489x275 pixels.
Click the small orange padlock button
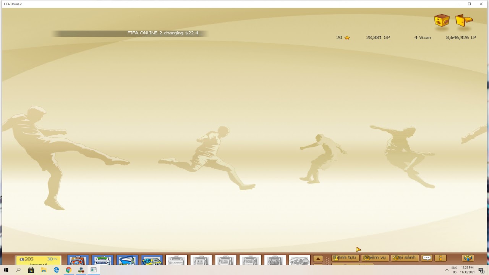point(440,258)
